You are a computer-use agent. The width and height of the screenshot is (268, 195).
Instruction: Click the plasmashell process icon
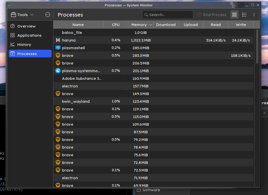pyautogui.click(x=58, y=48)
